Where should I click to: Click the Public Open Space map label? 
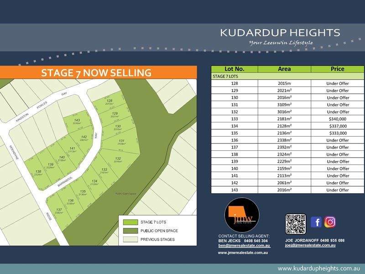pos(126,194)
